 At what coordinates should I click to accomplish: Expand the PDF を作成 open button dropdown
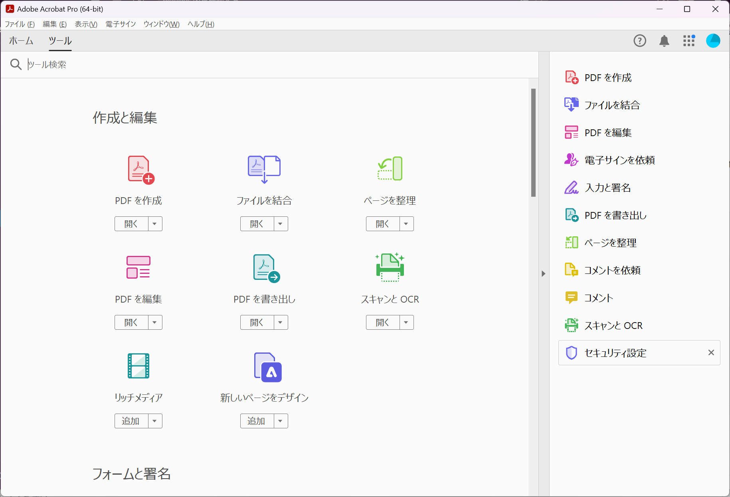pos(155,224)
